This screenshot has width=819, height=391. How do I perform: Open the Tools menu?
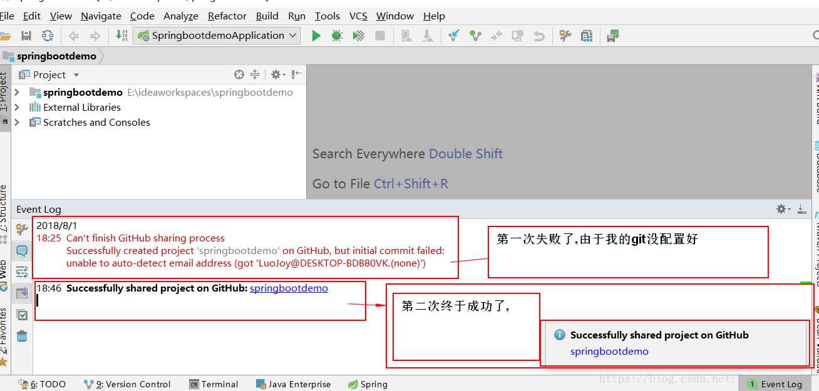pos(327,16)
